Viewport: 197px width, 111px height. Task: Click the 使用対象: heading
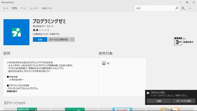(106, 53)
